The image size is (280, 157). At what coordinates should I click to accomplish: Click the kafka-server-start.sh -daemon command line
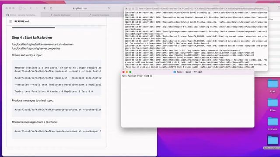[x=42, y=44]
